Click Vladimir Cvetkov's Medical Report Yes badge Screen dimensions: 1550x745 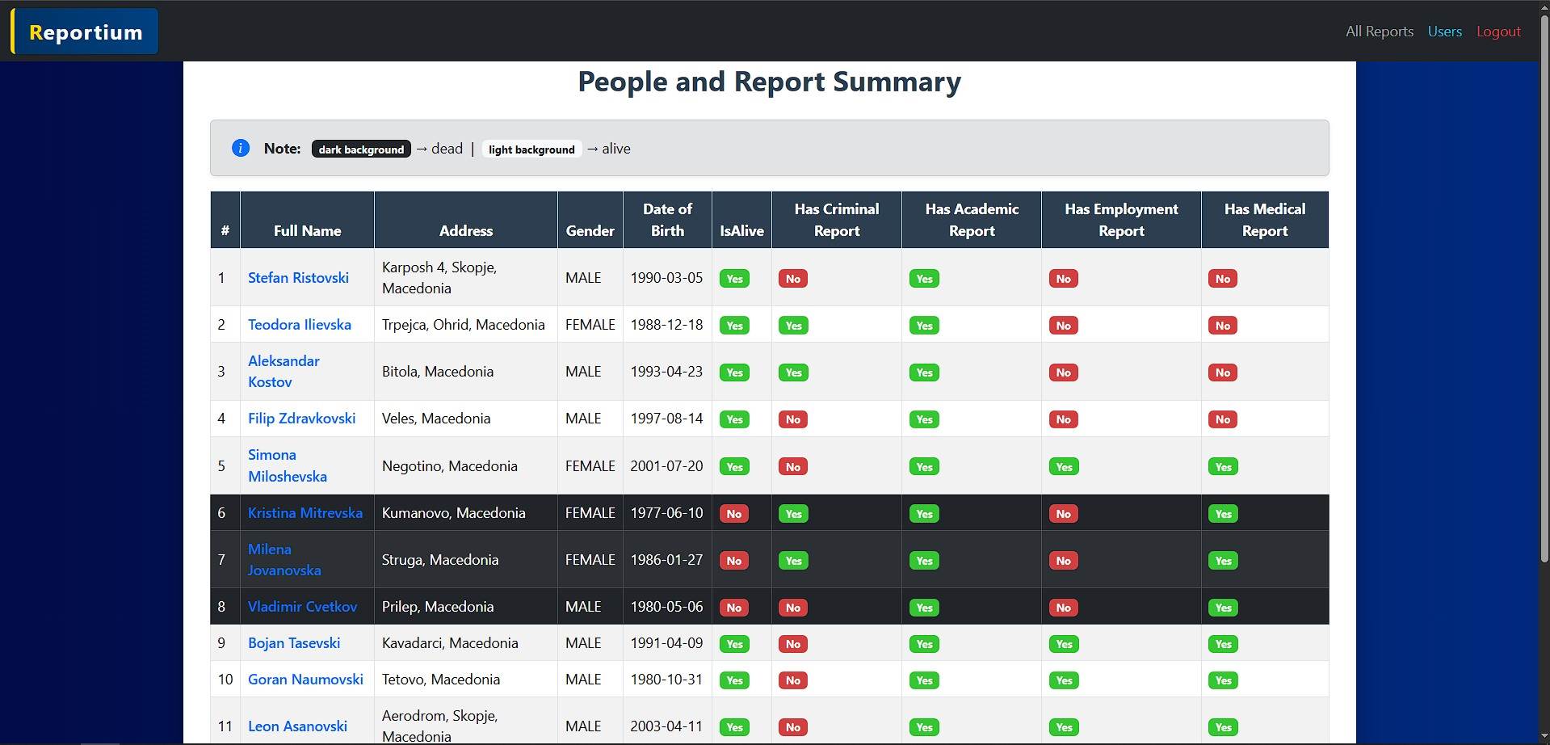coord(1223,608)
